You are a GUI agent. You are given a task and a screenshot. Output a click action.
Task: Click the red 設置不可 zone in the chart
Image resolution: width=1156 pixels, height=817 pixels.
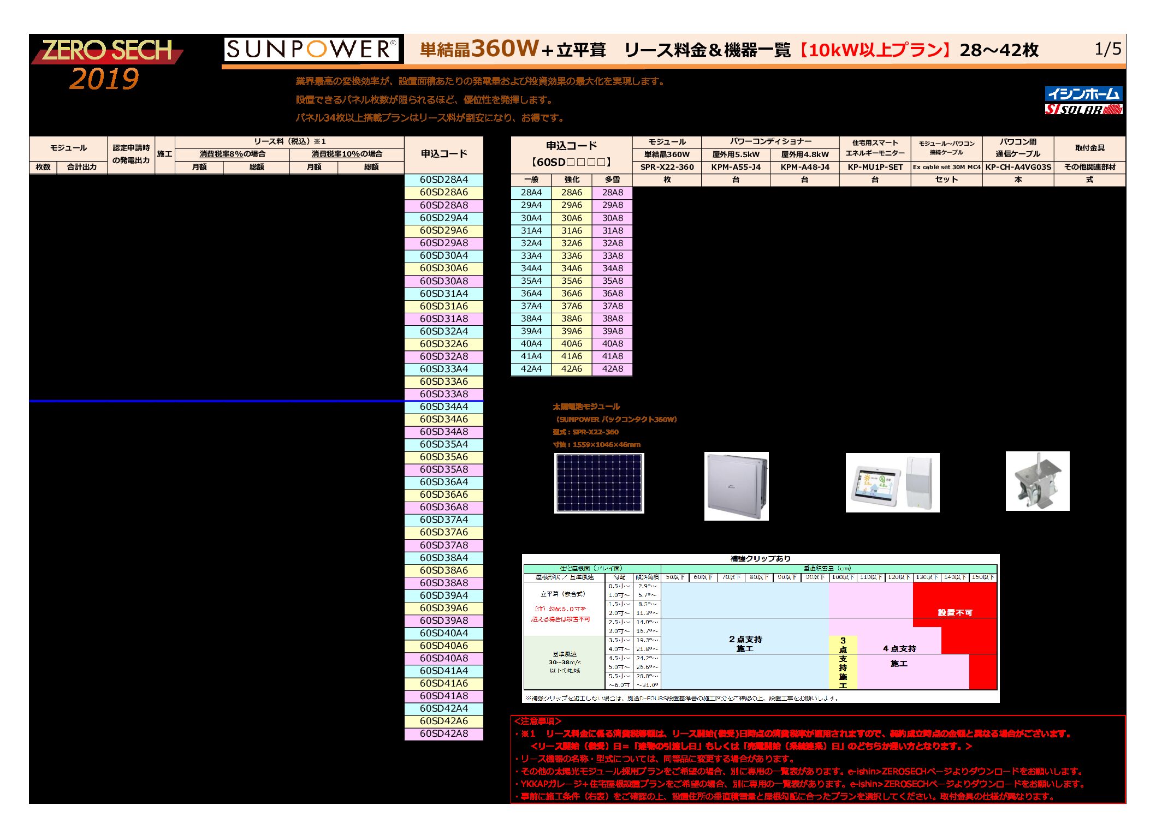(x=955, y=612)
